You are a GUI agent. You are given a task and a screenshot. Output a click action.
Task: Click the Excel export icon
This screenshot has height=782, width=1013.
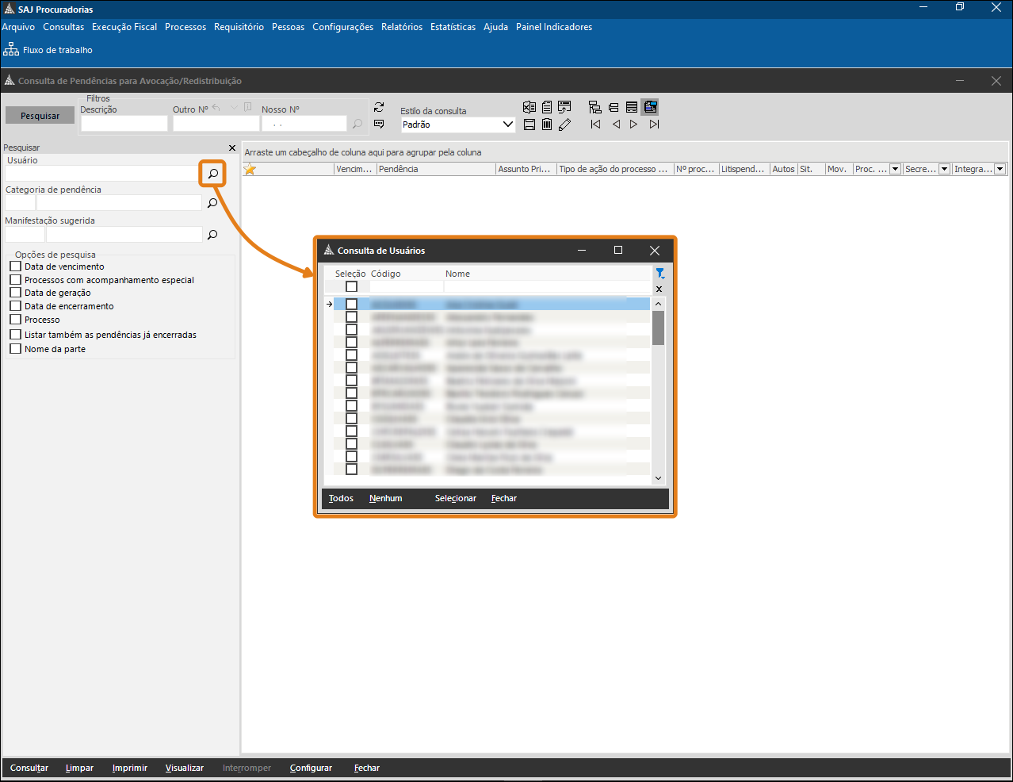pos(529,107)
